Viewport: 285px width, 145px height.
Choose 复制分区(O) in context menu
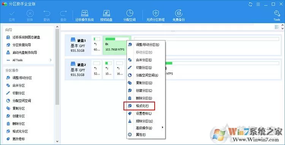[x=146, y=83]
